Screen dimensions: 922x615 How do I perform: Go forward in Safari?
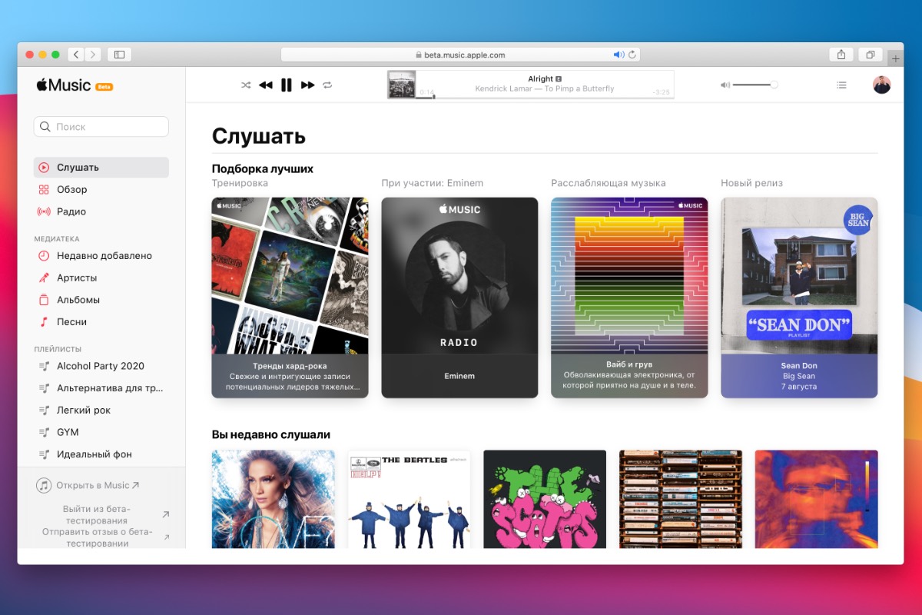93,55
